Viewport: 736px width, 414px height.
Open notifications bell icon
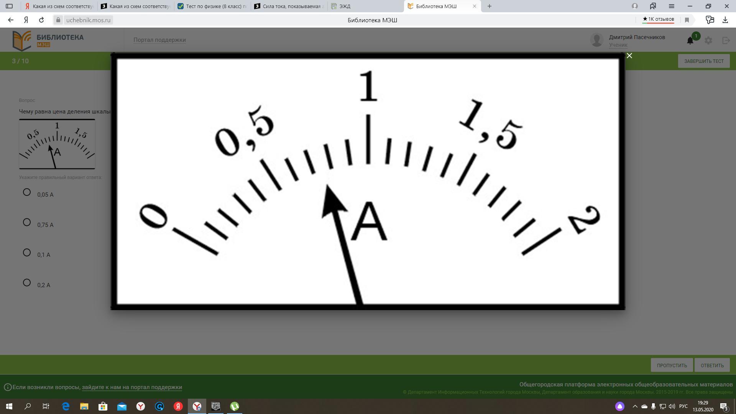(x=690, y=41)
